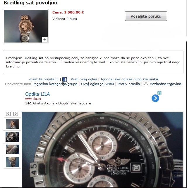
Task: Select the watch dial close-up thumbnail
Action: pyautogui.click(x=12, y=137)
